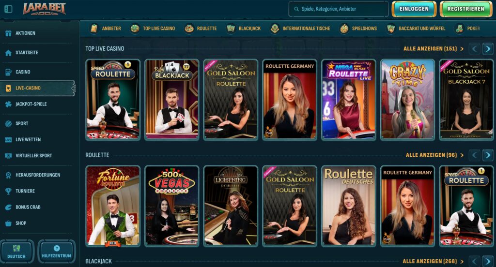Screen dimensions: 496x267
Task: Click the Einloggen button
Action: pyautogui.click(x=414, y=9)
